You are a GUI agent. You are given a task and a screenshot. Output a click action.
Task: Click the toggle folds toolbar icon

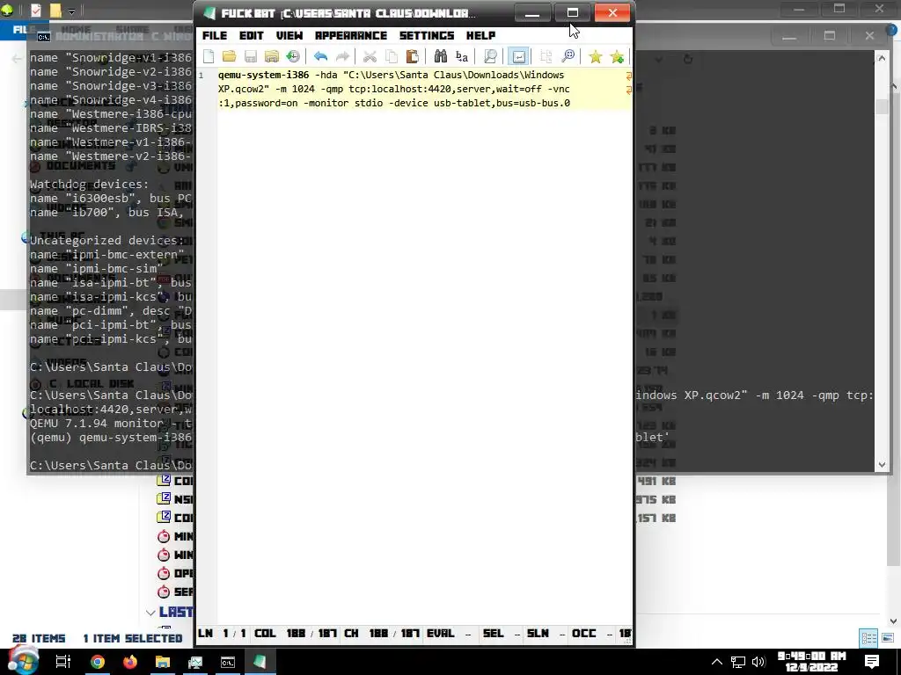coord(546,56)
